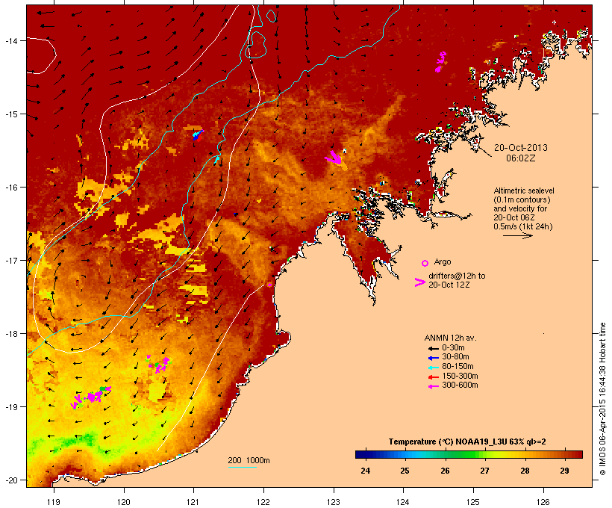Viewport: 612px width, 508px height.
Task: Click '20-Oct 06Z' text line
Action: tap(514, 217)
